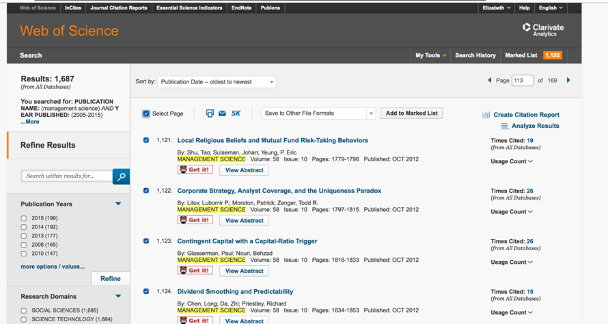Image resolution: width=608 pixels, height=324 pixels.
Task: Click Get it! for Dividend Smoothing article
Action: 195,321
